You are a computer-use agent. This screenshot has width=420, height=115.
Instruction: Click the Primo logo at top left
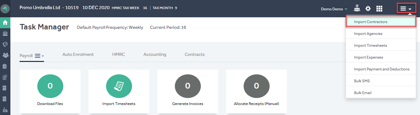pyautogui.click(x=5, y=9)
